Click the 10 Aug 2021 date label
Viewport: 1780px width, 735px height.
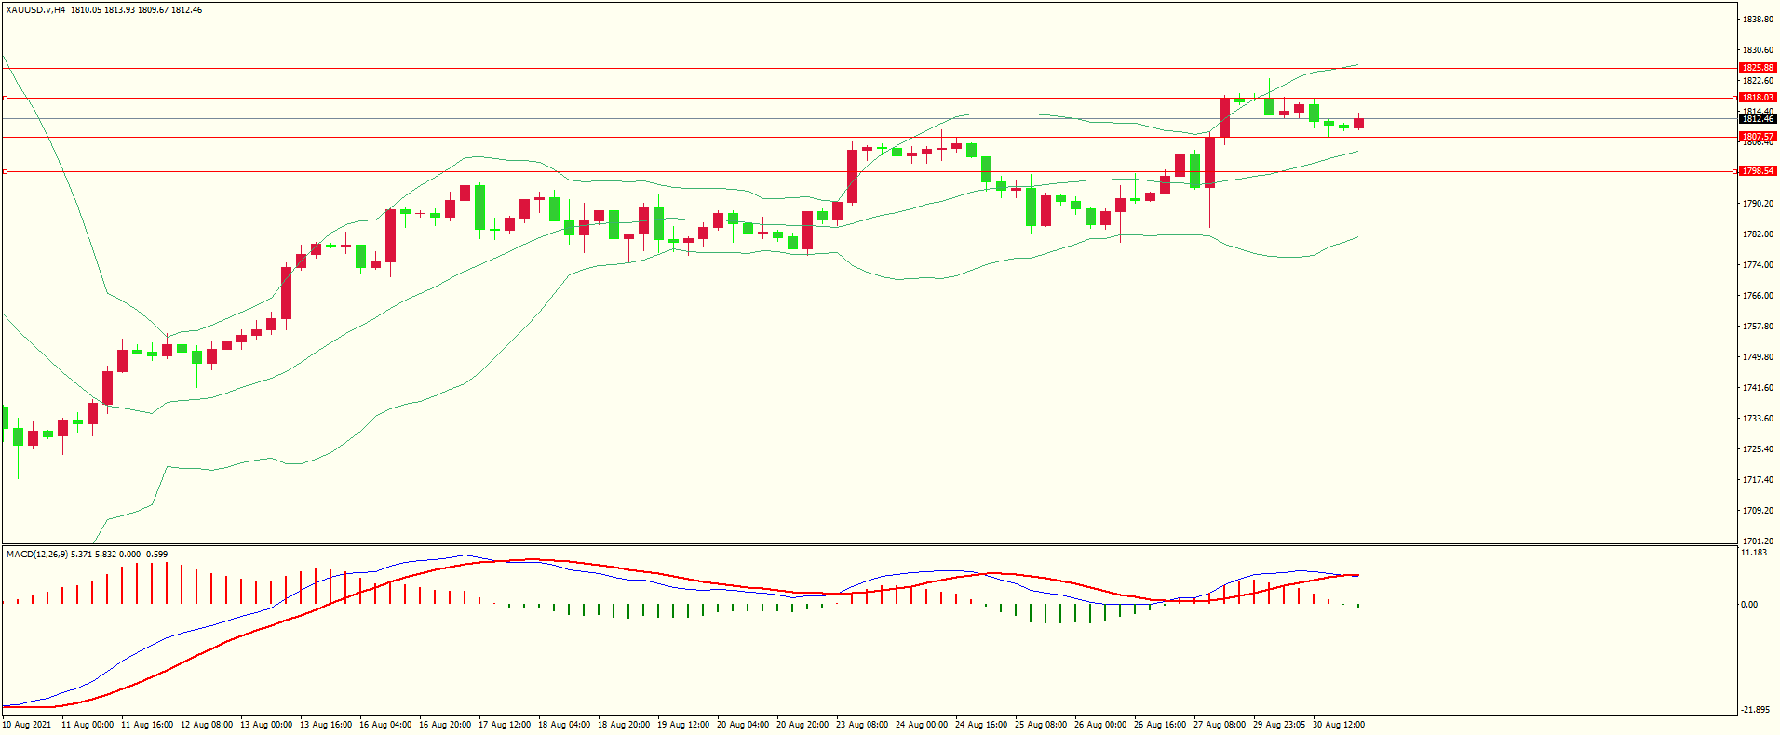coord(27,725)
